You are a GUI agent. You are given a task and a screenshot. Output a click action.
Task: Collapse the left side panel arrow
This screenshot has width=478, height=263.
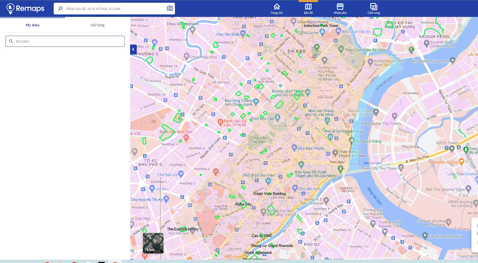133,49
